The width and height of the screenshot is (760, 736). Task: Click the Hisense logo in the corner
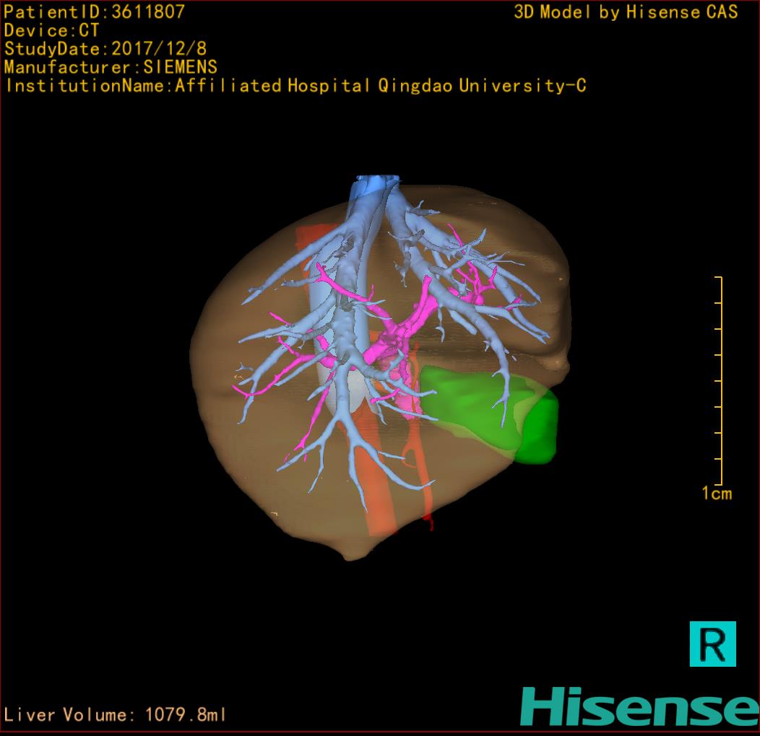tap(639, 706)
